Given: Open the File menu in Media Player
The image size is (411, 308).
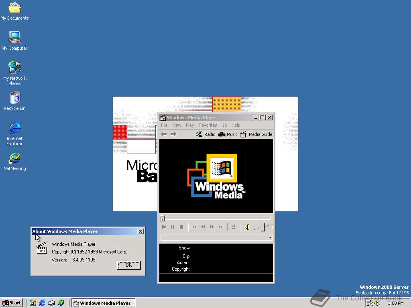Looking at the screenshot, I should (164, 125).
